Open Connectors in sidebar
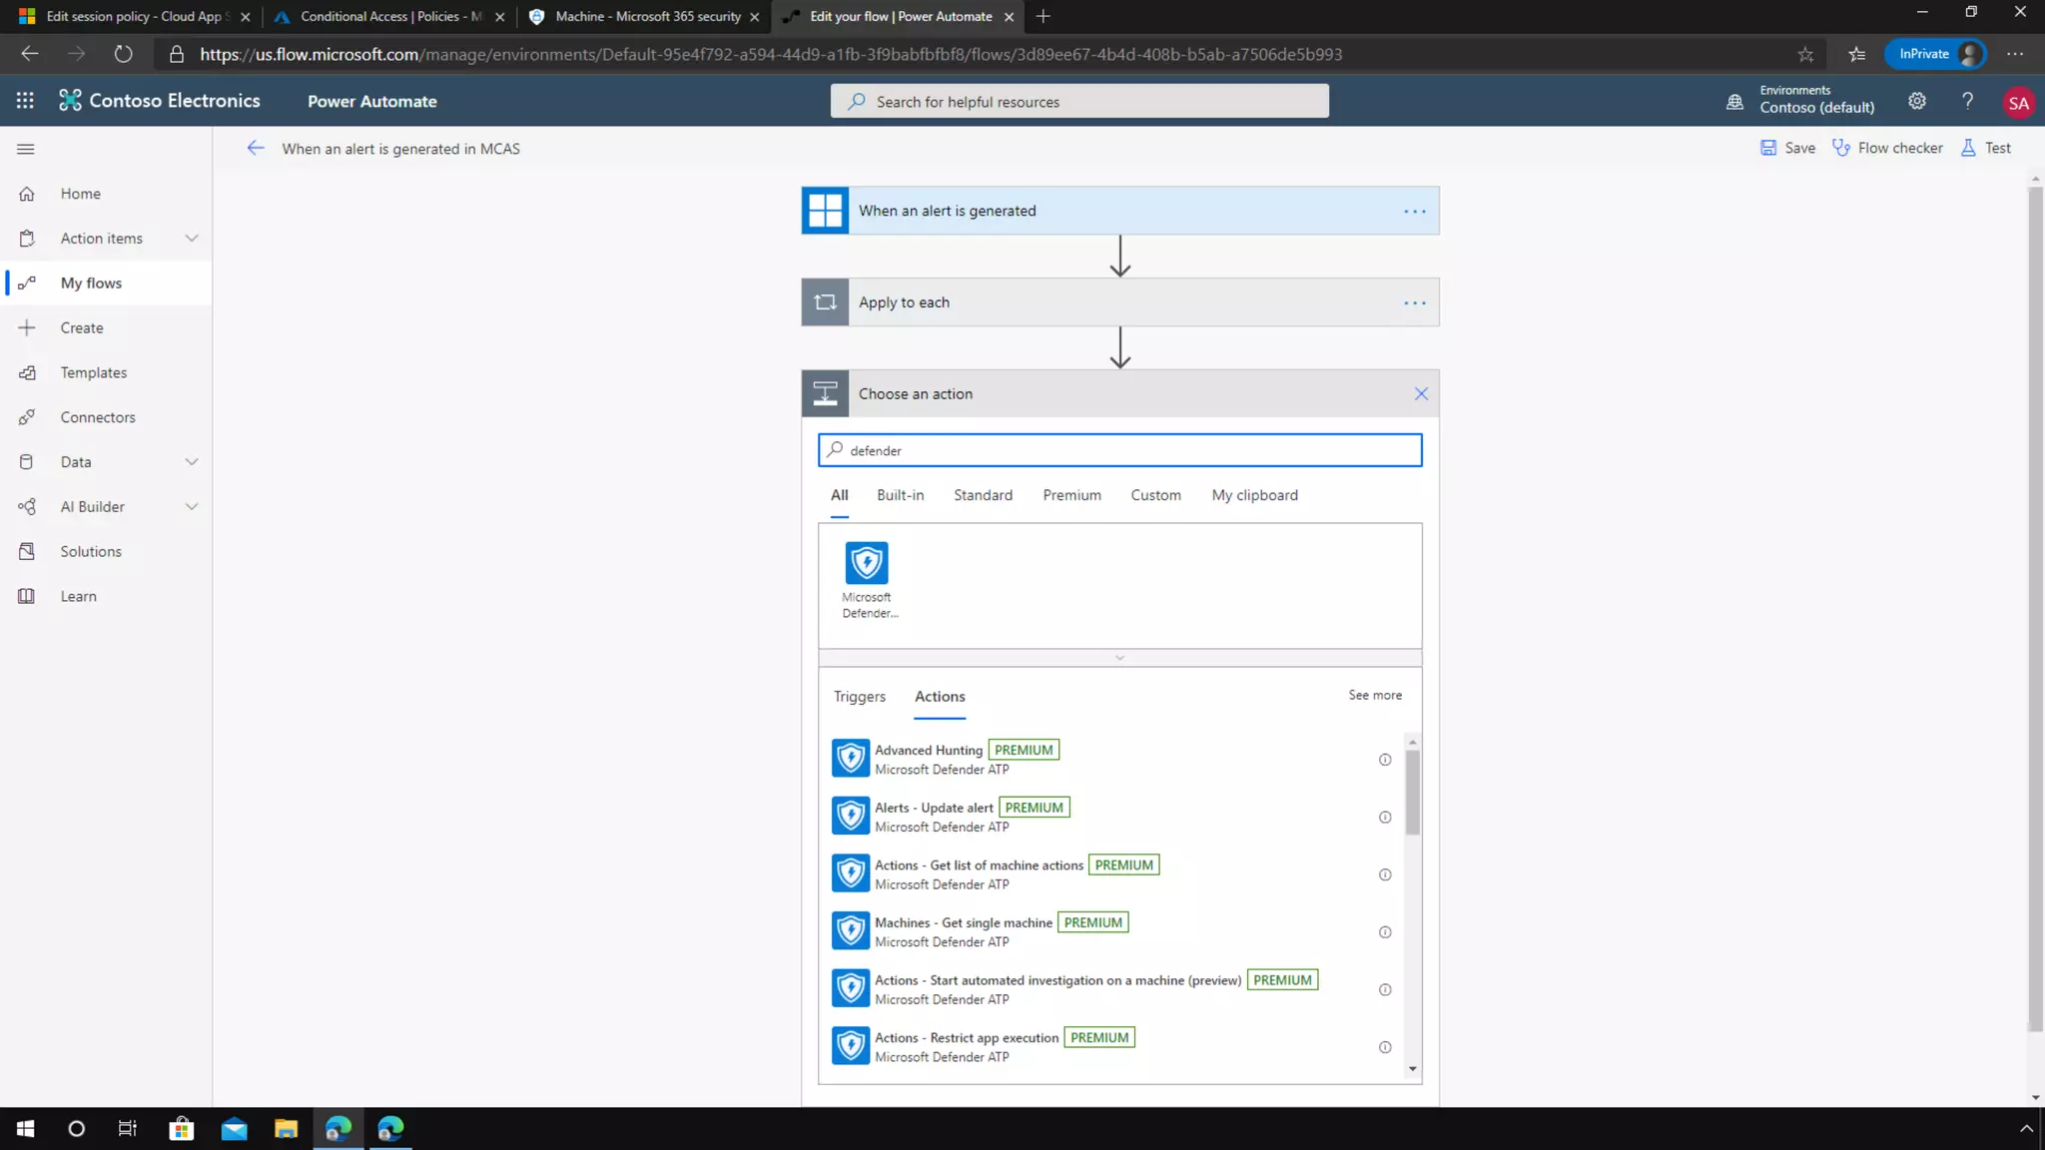 (107, 417)
